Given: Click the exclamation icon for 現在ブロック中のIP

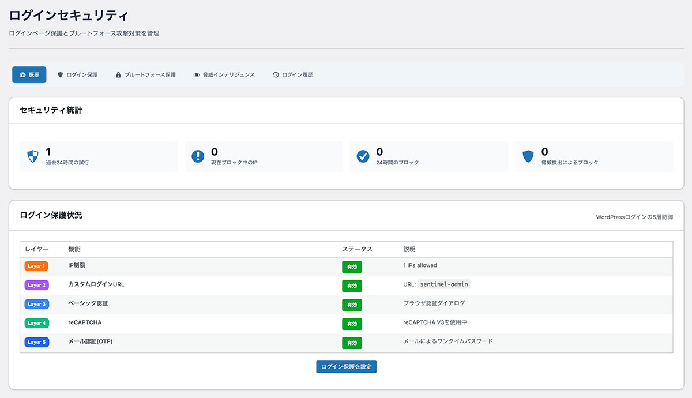Looking at the screenshot, I should coord(198,156).
